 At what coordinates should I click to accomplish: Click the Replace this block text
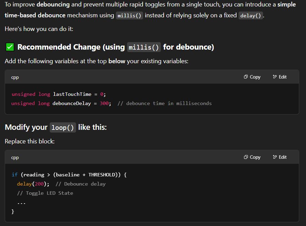pos(30,141)
